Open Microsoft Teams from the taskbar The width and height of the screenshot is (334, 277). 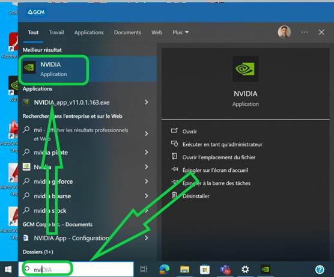(x=225, y=270)
